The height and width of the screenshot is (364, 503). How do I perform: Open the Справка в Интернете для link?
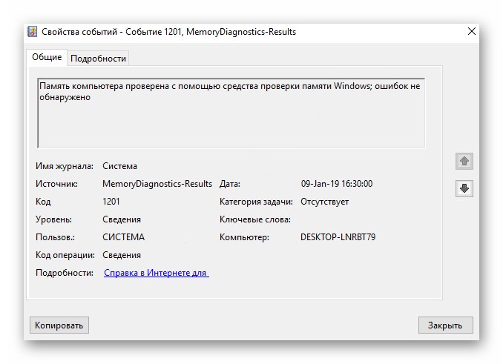tap(157, 273)
